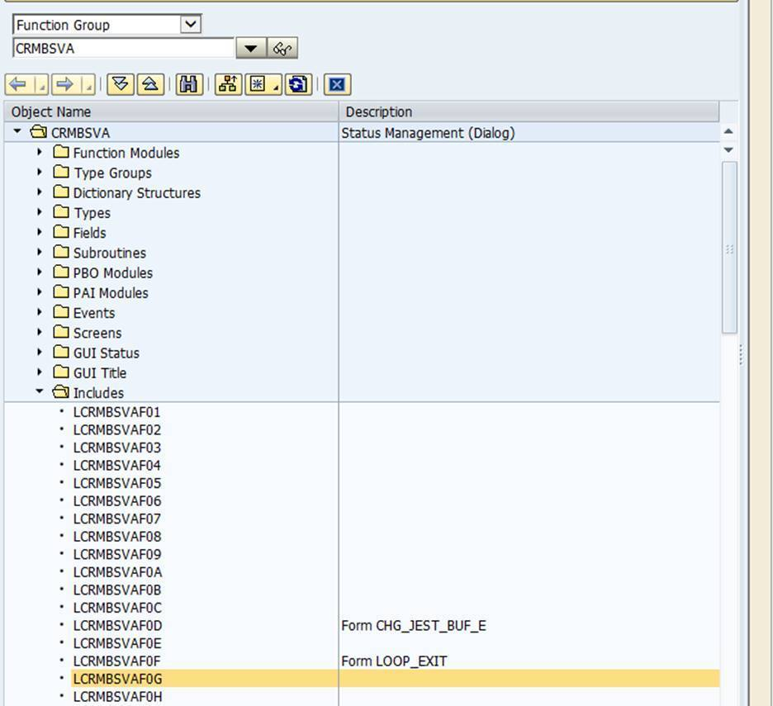773x706 pixels.
Task: Click the object hierarchy display icon
Action: (228, 85)
